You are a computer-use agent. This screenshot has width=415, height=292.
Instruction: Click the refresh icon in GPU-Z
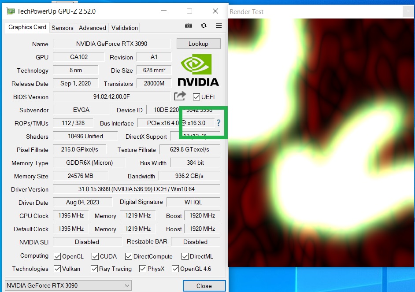204,26
